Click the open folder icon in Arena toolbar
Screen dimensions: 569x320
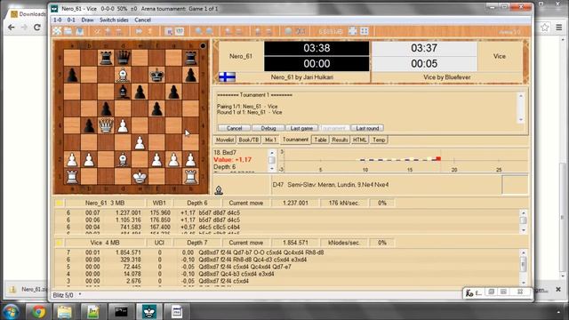coord(68,31)
